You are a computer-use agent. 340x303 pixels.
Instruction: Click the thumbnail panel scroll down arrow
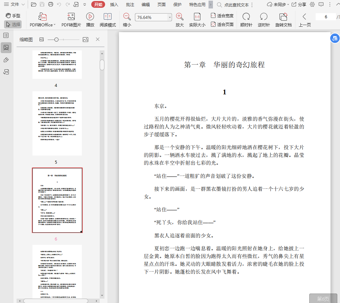(x=102, y=296)
